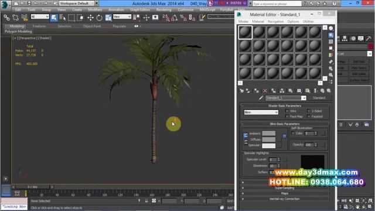Select the Link tool in main toolbar
Image resolution: width=375 pixels, height=211 pixels.
(6, 18)
